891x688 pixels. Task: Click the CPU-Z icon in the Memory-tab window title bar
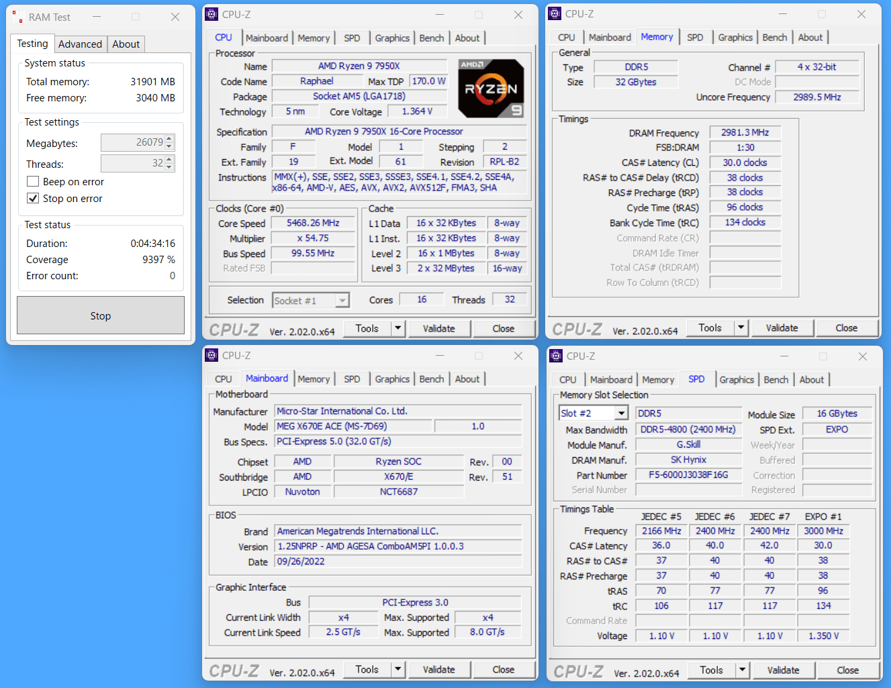pos(555,13)
